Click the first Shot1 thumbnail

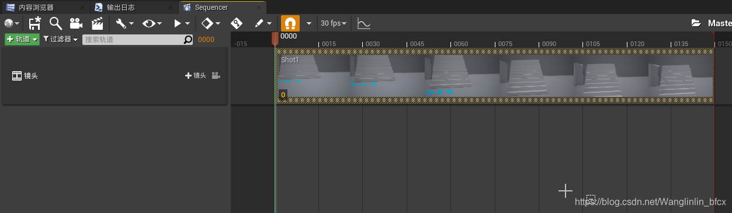313,76
